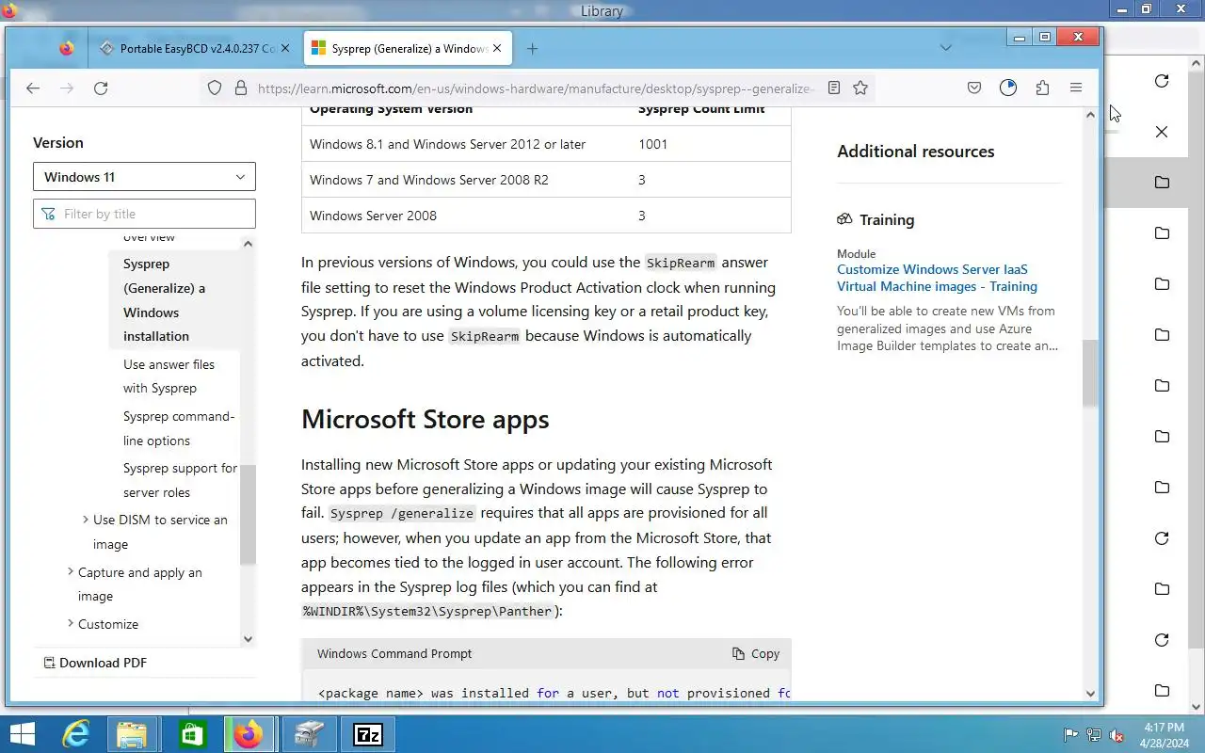The image size is (1205, 753).
Task: Open Sysprep support for server roles
Action: point(180,480)
